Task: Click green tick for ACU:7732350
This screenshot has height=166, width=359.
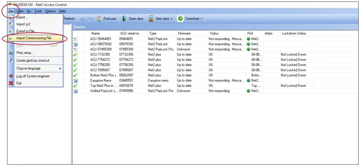Action: tap(75, 54)
